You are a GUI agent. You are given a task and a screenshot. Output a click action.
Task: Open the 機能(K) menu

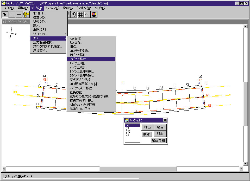(x=68, y=8)
